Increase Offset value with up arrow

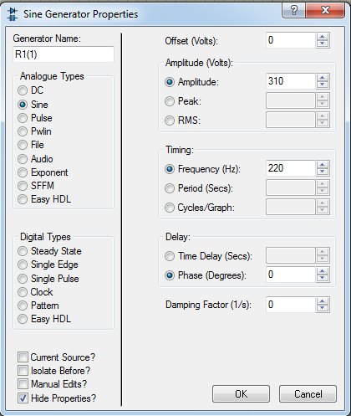pos(323,37)
